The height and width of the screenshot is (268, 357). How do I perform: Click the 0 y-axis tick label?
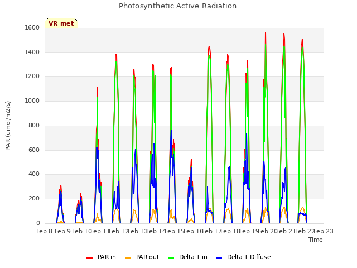point(38,223)
